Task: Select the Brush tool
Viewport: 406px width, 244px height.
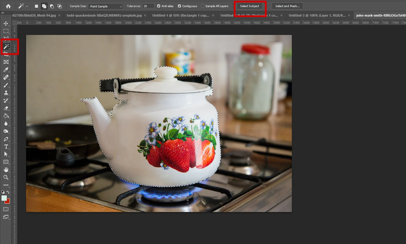Action: (x=6, y=85)
